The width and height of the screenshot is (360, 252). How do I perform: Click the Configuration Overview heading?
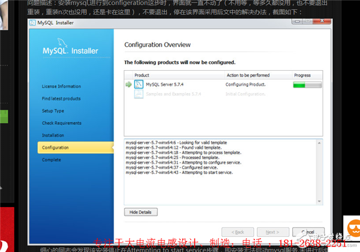tap(157, 45)
